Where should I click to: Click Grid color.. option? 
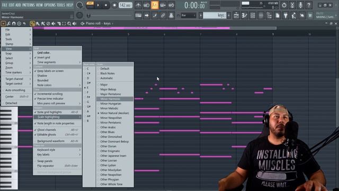pyautogui.click(x=58, y=53)
